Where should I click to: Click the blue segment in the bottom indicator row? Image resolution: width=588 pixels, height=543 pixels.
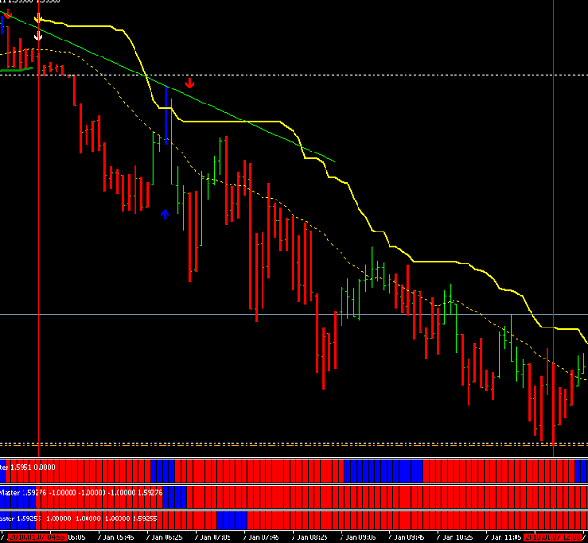[232, 519]
